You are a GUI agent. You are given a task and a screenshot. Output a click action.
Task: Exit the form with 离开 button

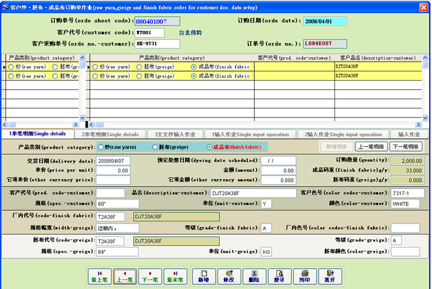pyautogui.click(x=330, y=276)
